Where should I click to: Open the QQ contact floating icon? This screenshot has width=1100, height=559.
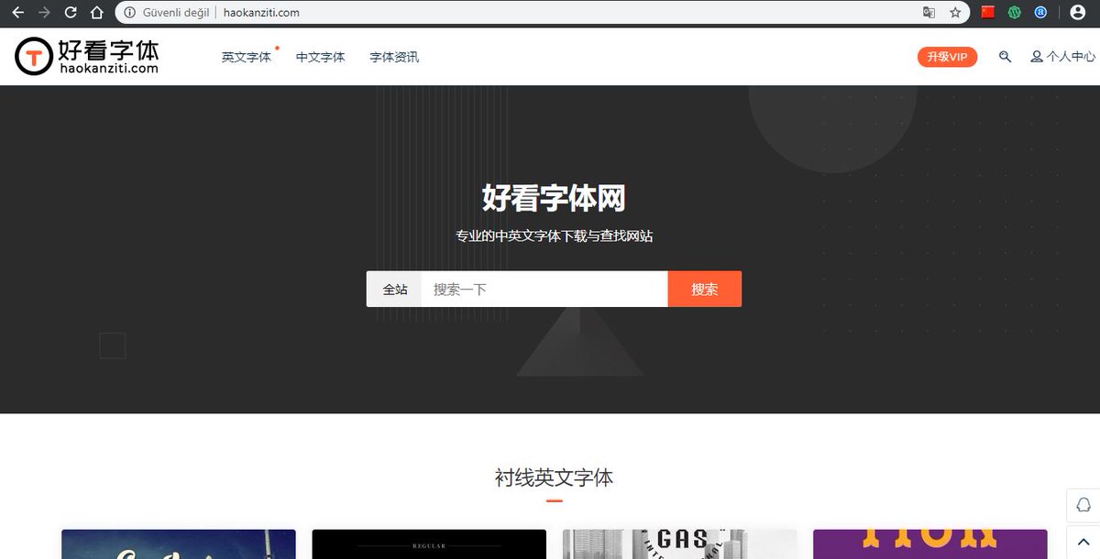point(1083,505)
